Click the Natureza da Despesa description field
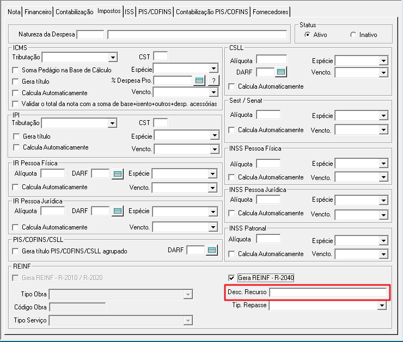403x342 pixels. 197,35
